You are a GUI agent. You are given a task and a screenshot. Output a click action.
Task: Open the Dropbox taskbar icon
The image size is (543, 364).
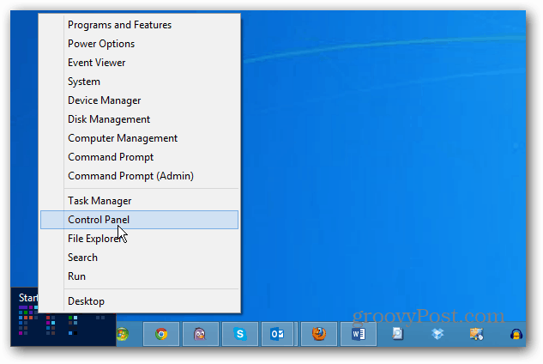click(437, 334)
